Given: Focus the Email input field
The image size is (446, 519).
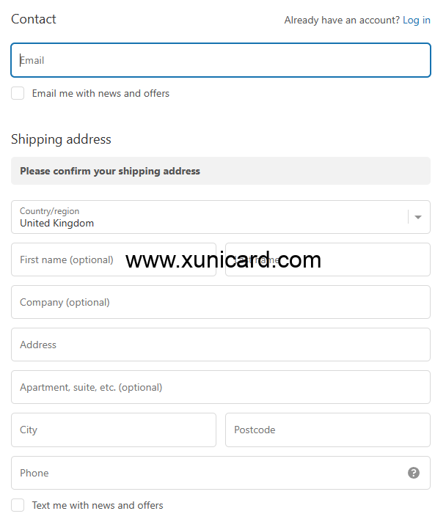Looking at the screenshot, I should pos(220,60).
